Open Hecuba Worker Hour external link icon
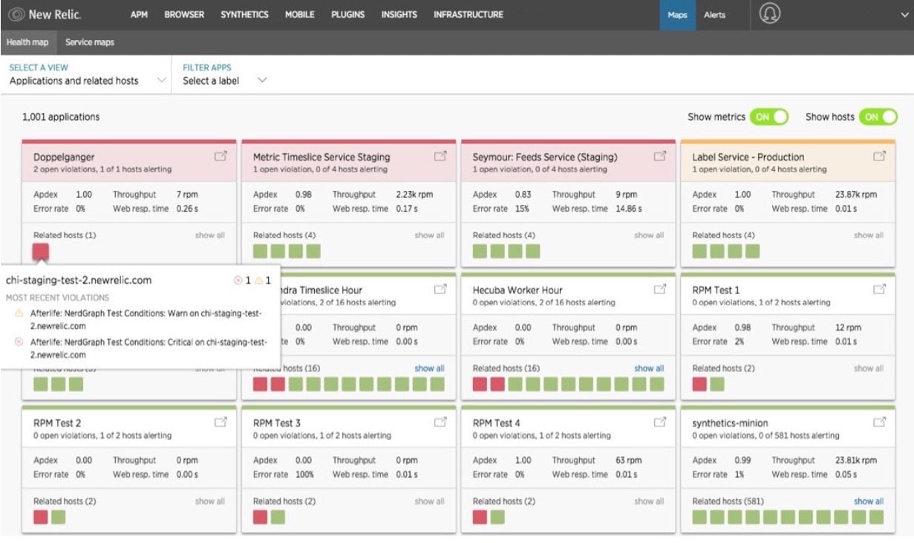Viewport: 914px width, 543px height. [x=660, y=289]
